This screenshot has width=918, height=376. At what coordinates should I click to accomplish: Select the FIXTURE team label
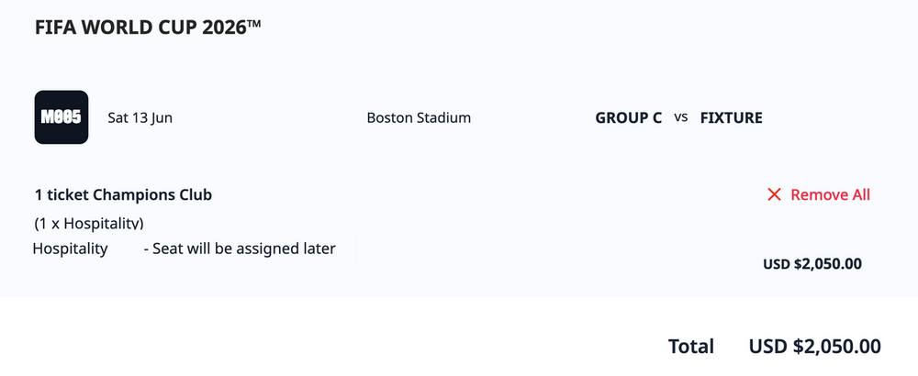[x=731, y=117]
